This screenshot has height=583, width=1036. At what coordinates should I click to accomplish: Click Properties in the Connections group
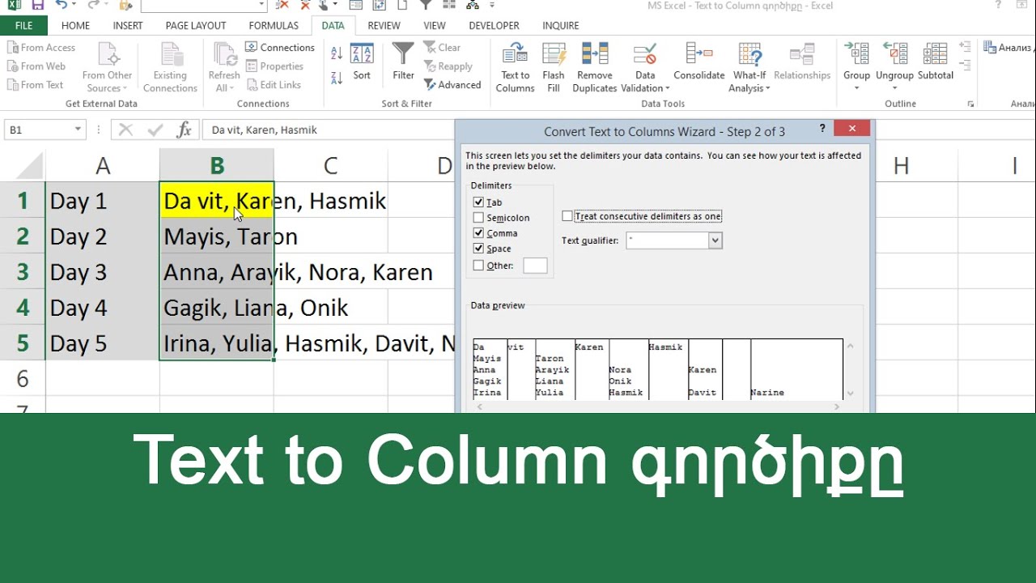click(274, 66)
